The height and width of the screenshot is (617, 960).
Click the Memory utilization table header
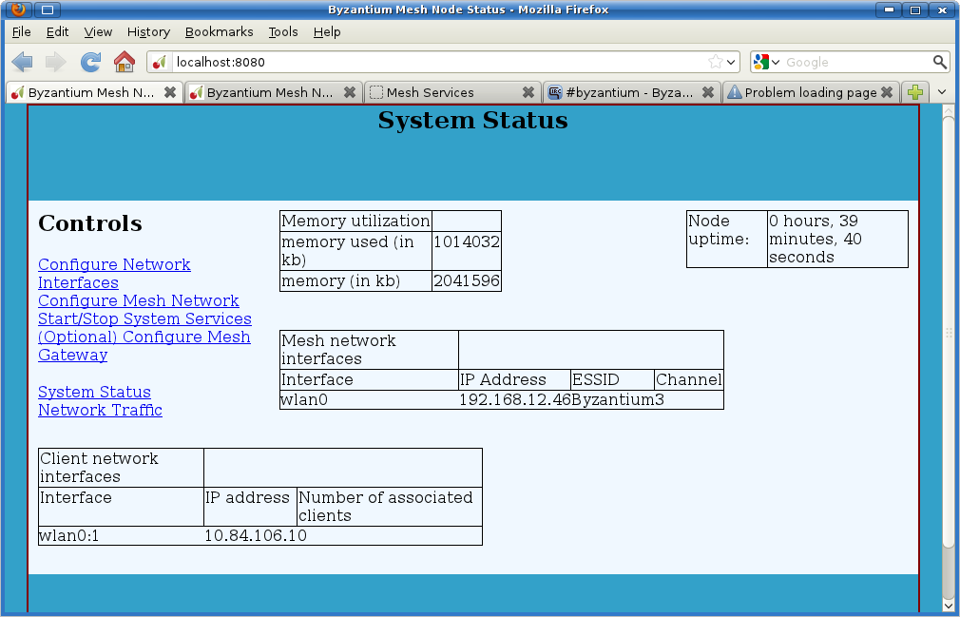point(355,221)
